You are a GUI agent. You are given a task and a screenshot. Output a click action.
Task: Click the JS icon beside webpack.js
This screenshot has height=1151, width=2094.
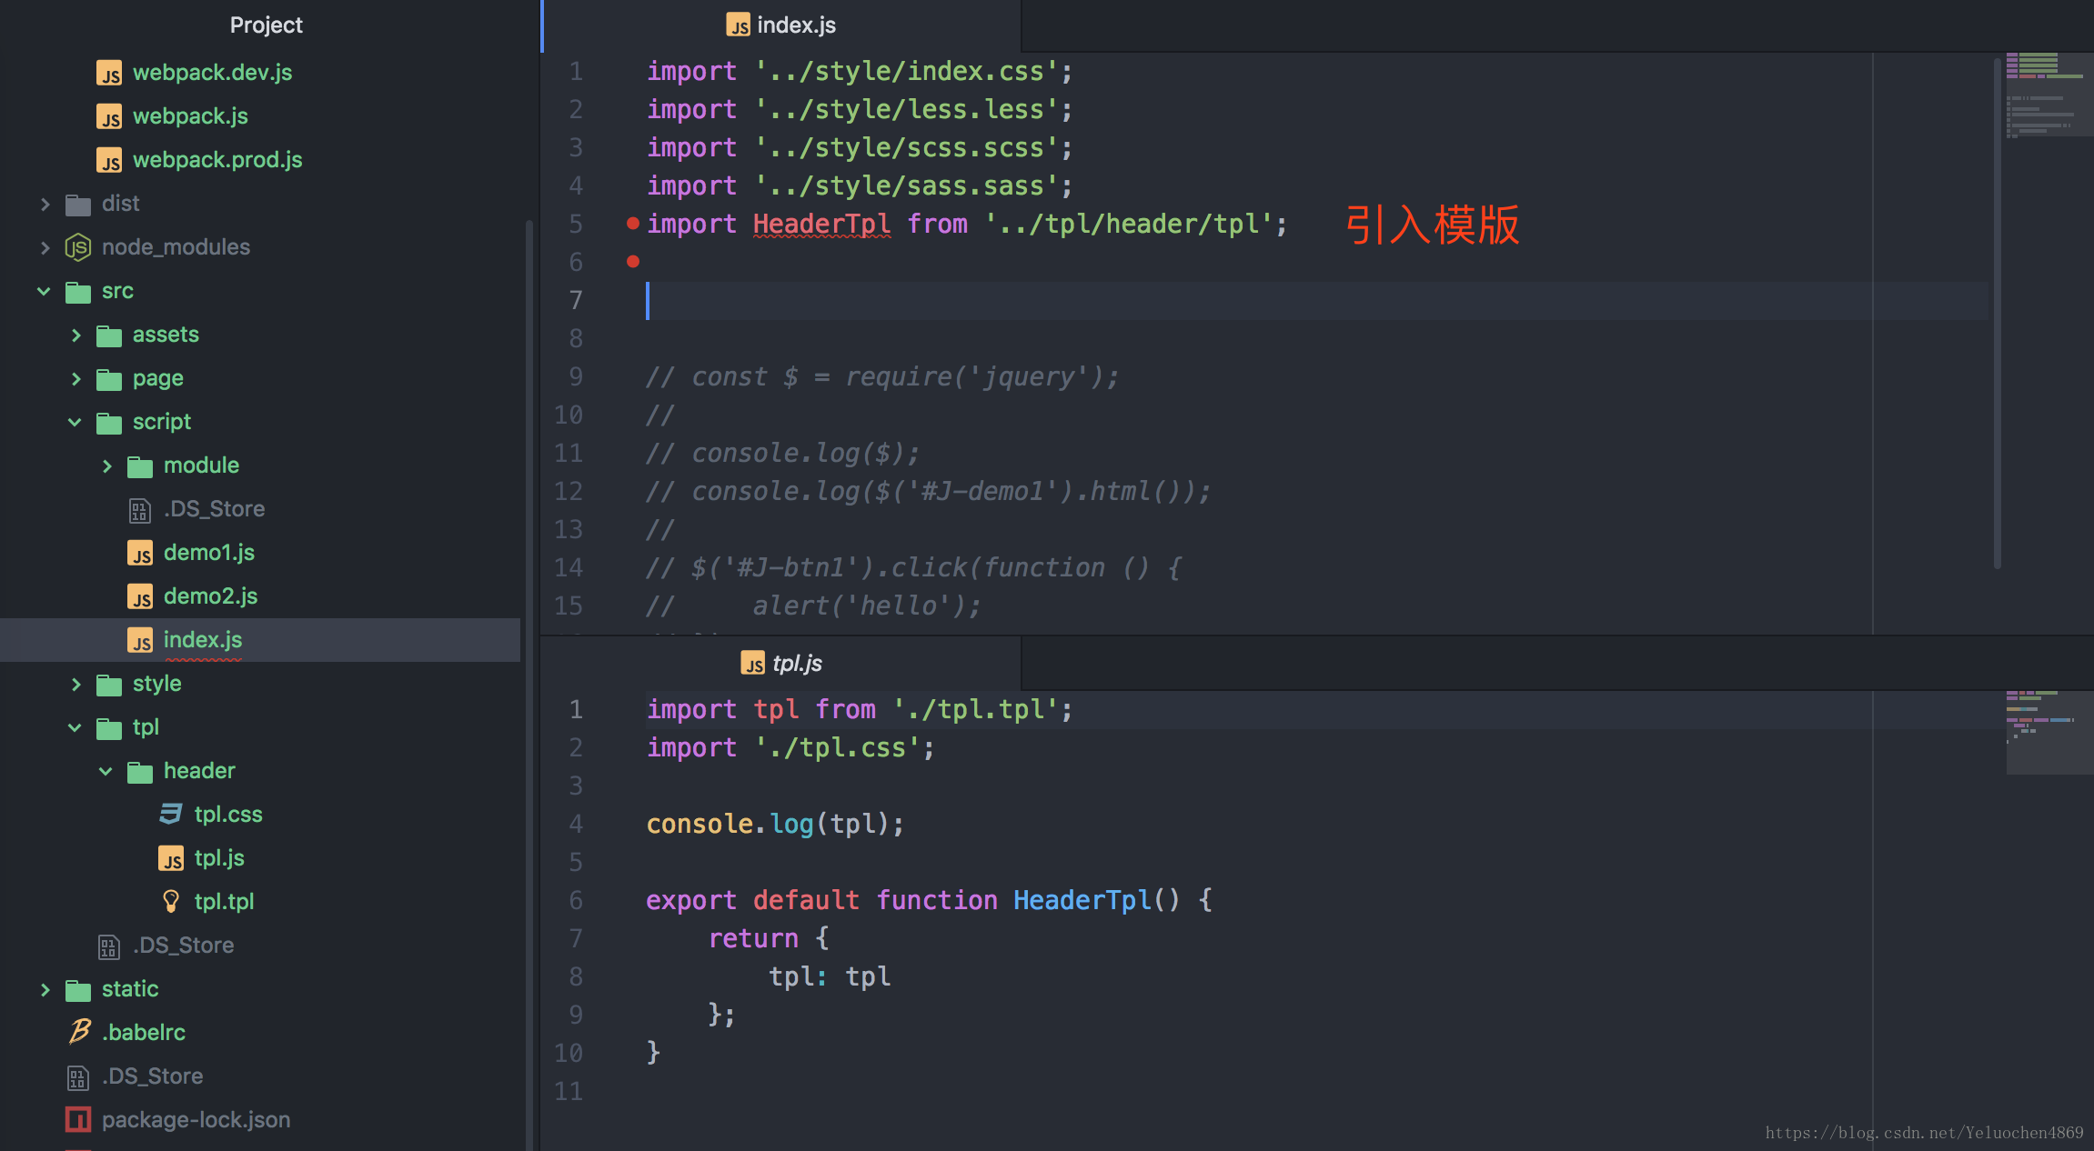(109, 116)
